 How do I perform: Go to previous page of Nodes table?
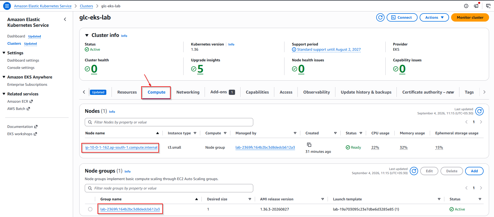[x=466, y=122]
